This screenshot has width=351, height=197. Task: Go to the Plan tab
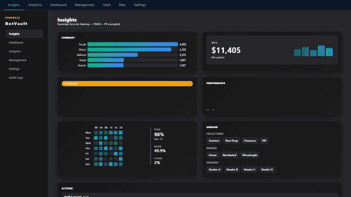point(122,5)
